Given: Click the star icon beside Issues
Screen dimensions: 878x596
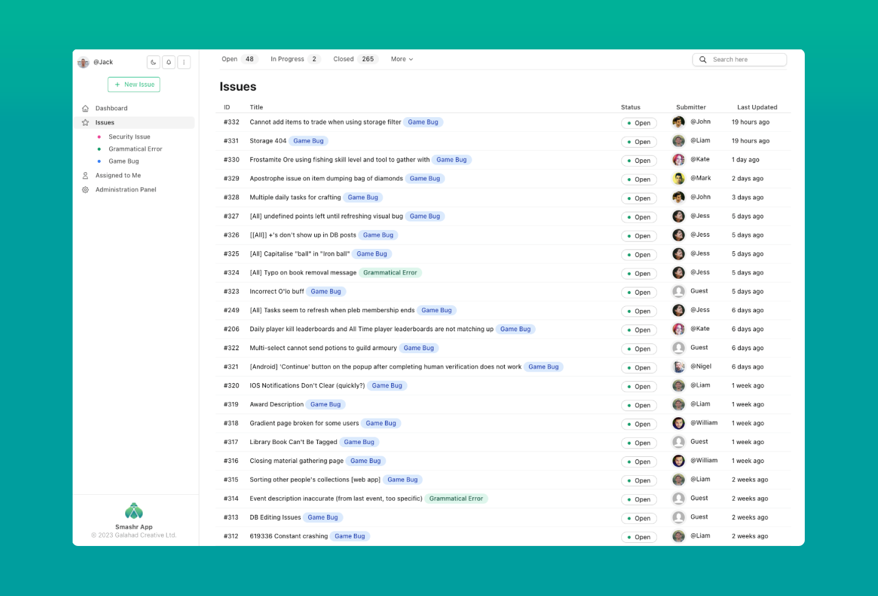Looking at the screenshot, I should tap(85, 122).
